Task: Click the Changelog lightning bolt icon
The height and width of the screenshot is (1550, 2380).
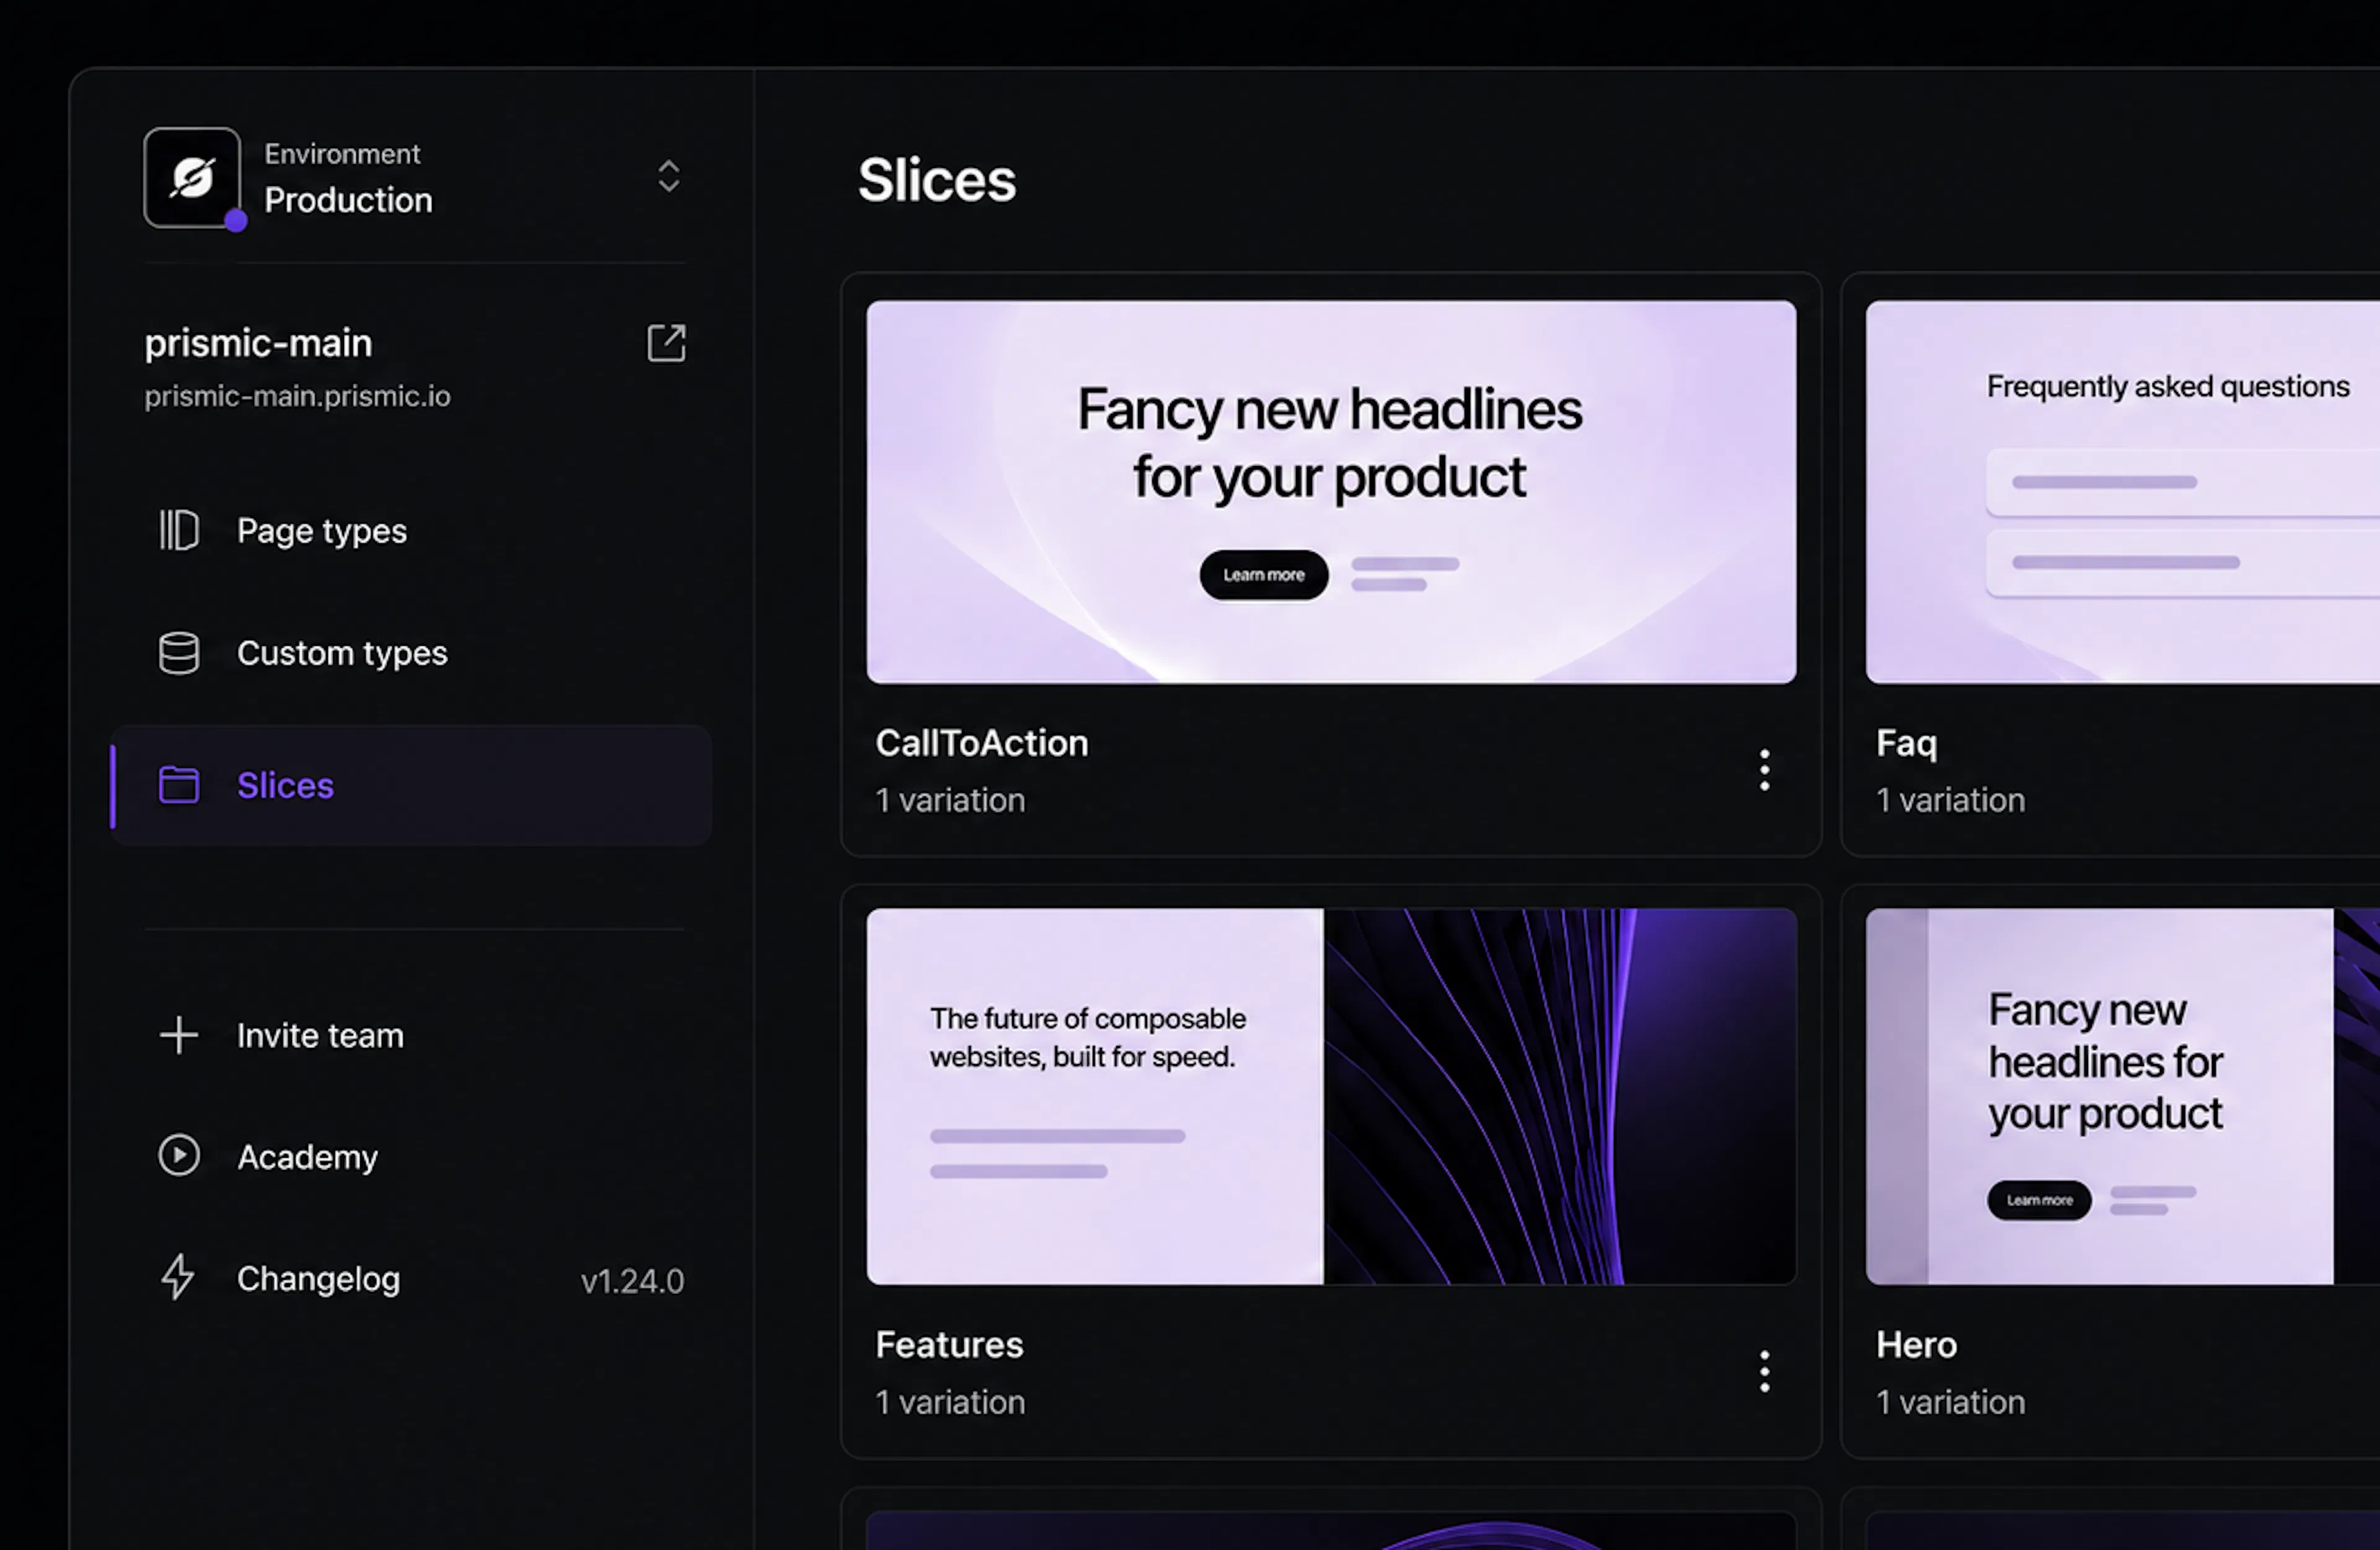Action: (x=178, y=1277)
